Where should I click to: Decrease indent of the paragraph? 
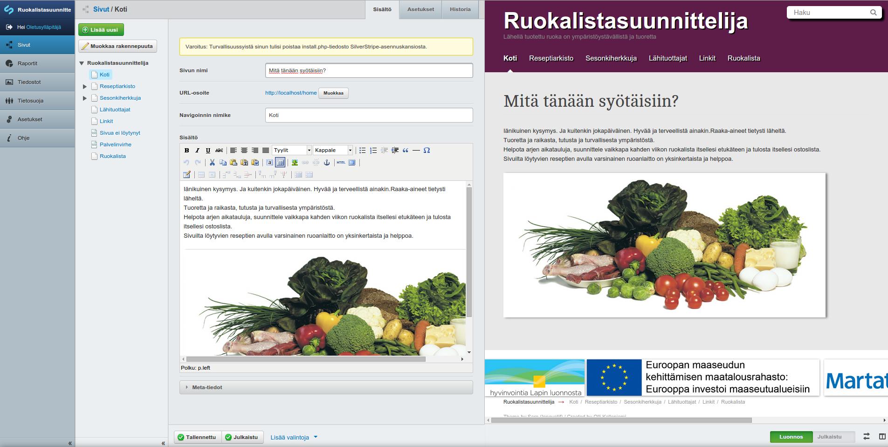click(384, 150)
